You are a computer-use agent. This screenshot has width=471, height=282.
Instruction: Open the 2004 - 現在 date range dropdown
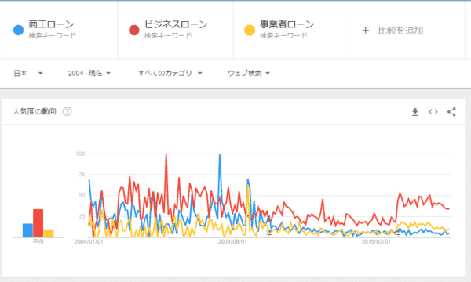pos(89,73)
